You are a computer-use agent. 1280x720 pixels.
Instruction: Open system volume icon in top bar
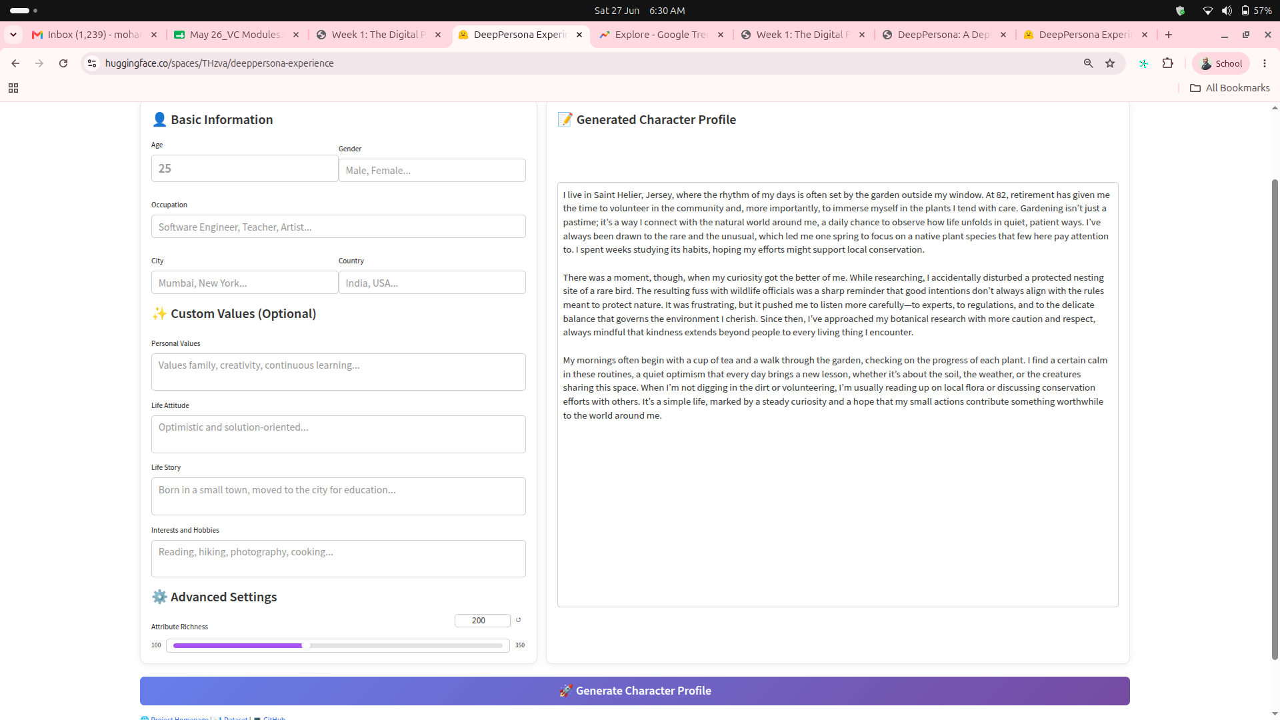tap(1227, 11)
